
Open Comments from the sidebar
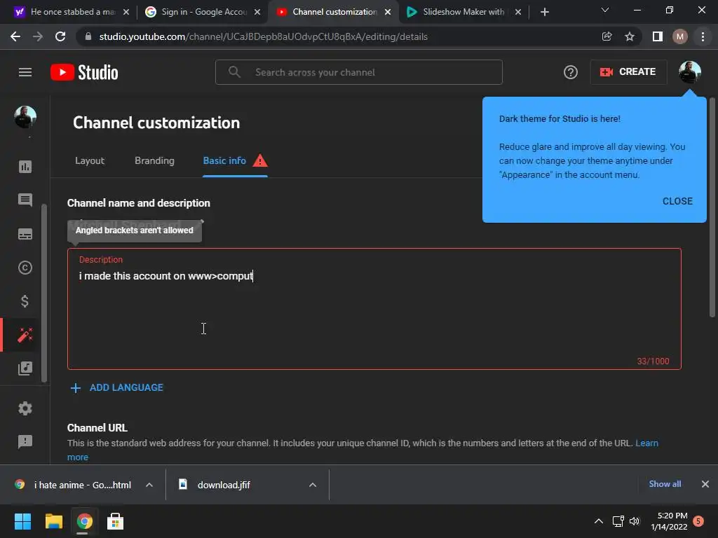(x=25, y=200)
